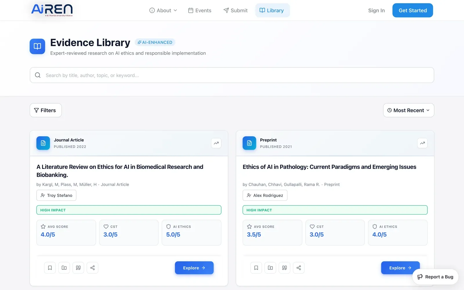Click the PUBLISHED 2022 label
464x290 pixels.
tap(70, 147)
